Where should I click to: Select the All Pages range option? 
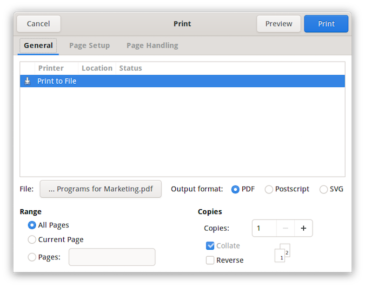click(32, 225)
